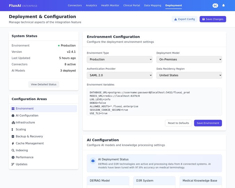Image resolution: width=235 pixels, height=188 pixels.
Task: Switch to Data Mapping tab
Action: pos(152,6)
